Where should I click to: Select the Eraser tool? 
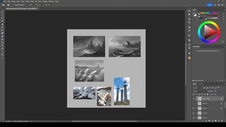(2, 39)
